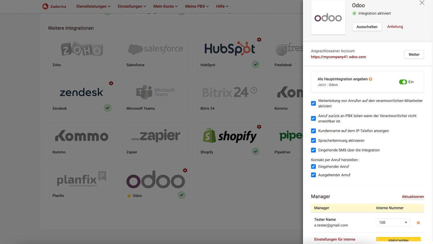The image size is (433, 244).
Task: Toggle the Hauptintegration switch off
Action: pos(403,82)
